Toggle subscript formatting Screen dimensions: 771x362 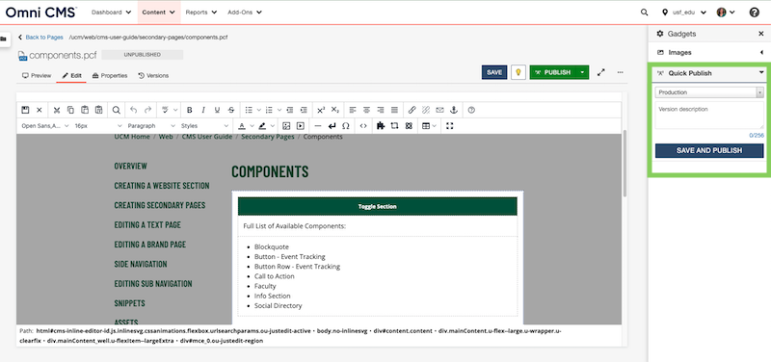[x=334, y=110]
